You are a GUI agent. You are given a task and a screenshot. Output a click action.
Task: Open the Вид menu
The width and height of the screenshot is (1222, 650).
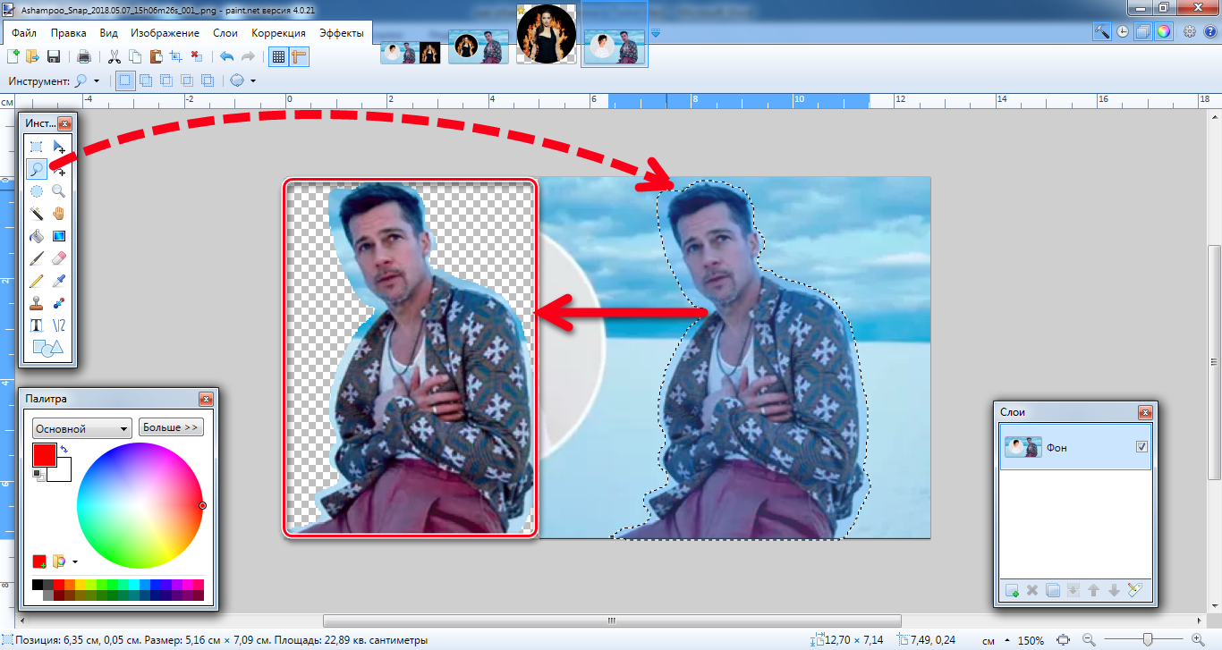click(109, 33)
